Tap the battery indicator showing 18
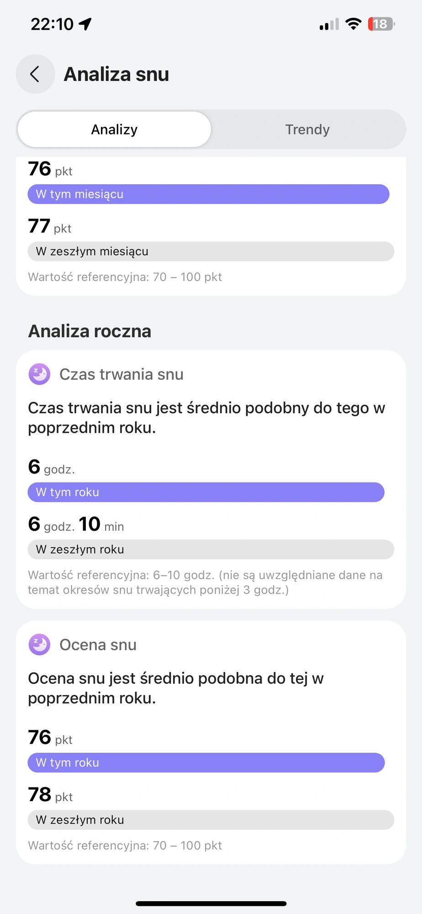Screen dimensions: 422x914 click(x=381, y=24)
